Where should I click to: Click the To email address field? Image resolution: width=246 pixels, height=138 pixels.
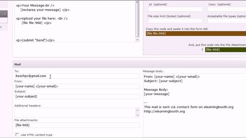pos(77,76)
